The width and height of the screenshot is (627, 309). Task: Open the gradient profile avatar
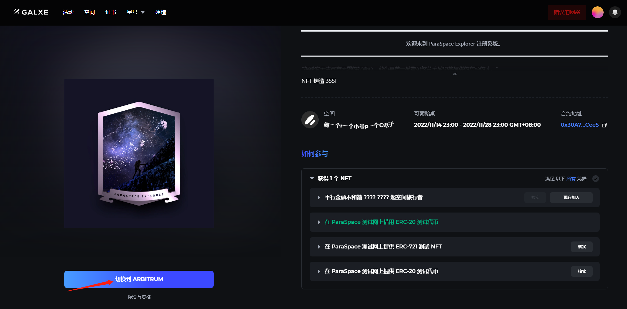point(597,12)
